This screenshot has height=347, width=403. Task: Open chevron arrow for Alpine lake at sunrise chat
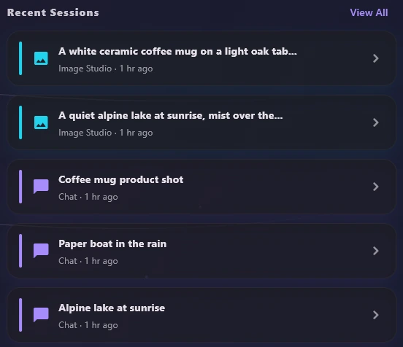[376, 315]
